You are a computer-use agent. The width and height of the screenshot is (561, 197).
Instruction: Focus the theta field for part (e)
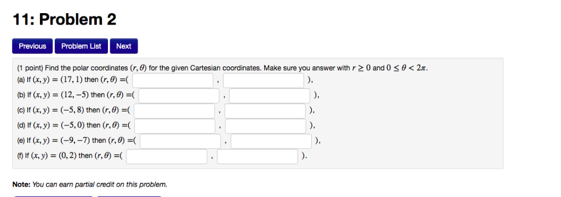click(271, 141)
